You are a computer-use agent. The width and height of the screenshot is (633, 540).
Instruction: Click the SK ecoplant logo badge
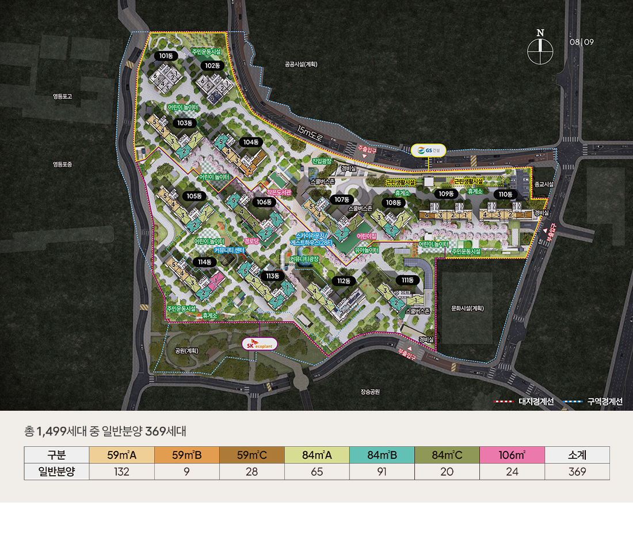point(260,344)
